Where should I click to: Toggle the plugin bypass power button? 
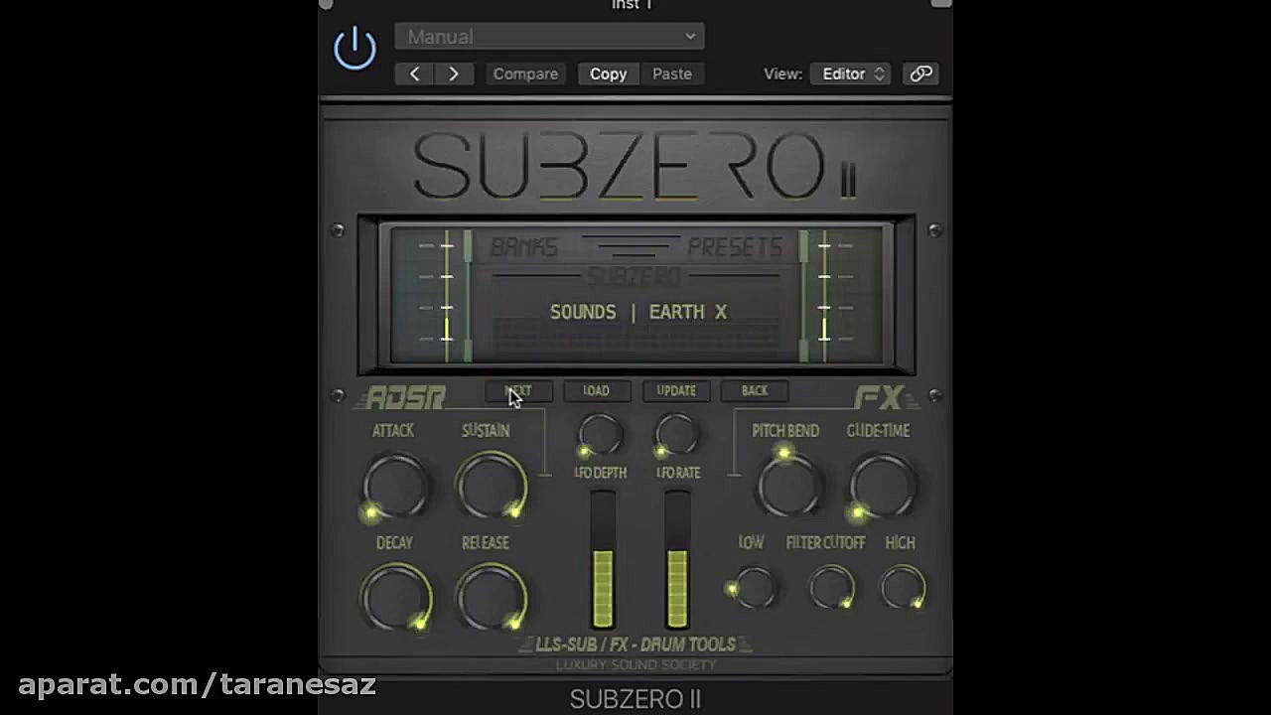point(354,47)
